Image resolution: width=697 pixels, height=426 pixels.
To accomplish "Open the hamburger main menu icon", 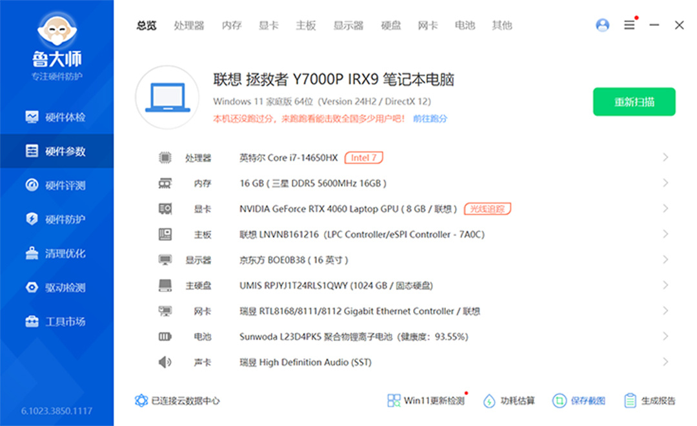I will (x=629, y=25).
